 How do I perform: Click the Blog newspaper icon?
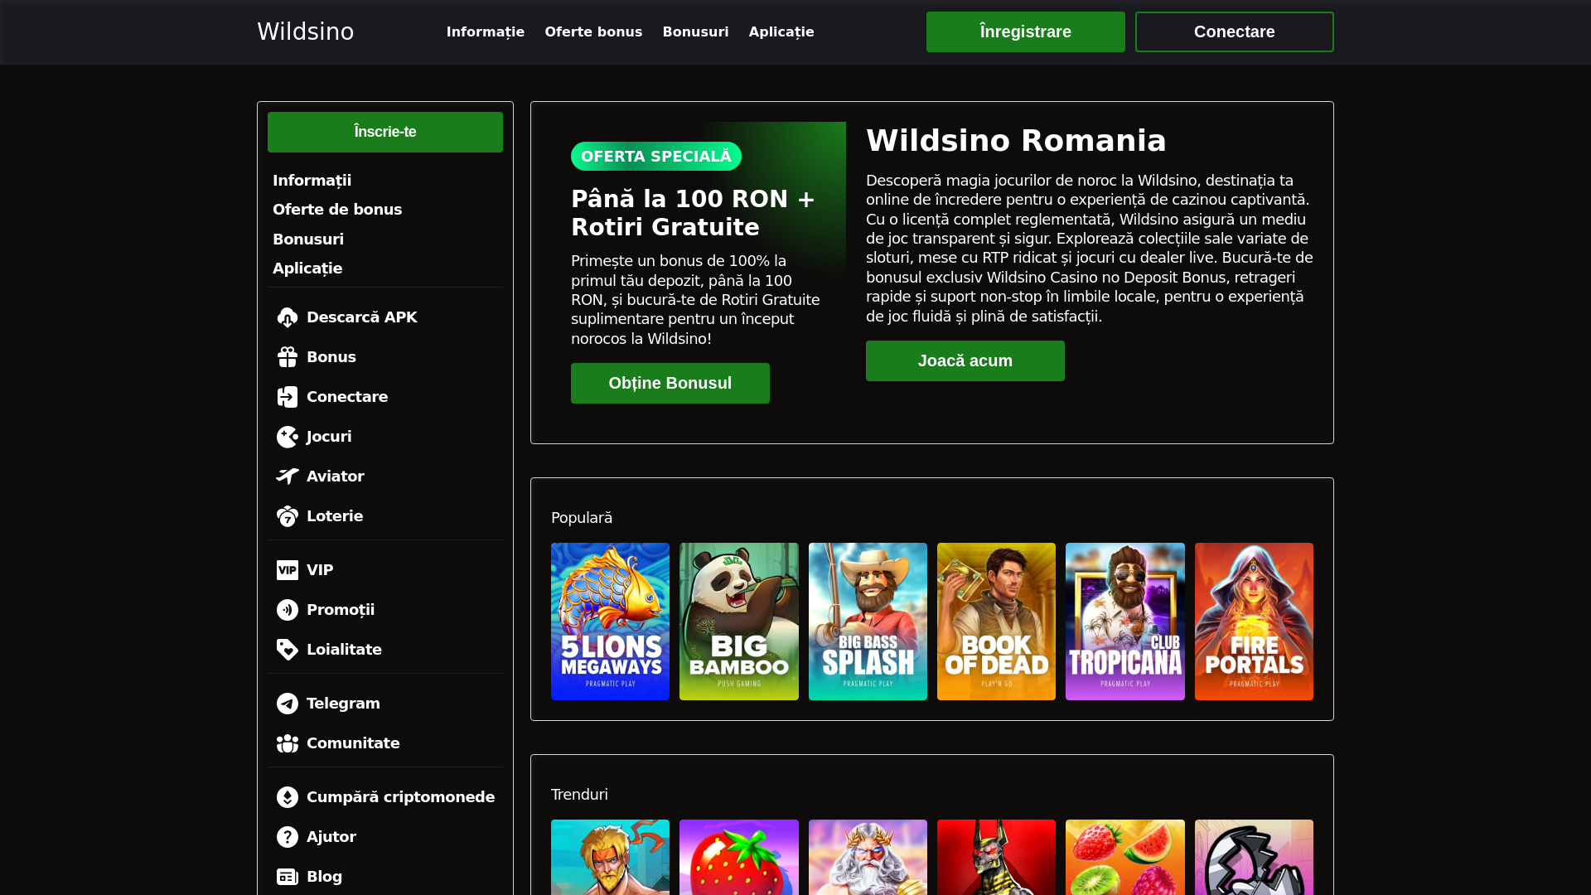[288, 877]
